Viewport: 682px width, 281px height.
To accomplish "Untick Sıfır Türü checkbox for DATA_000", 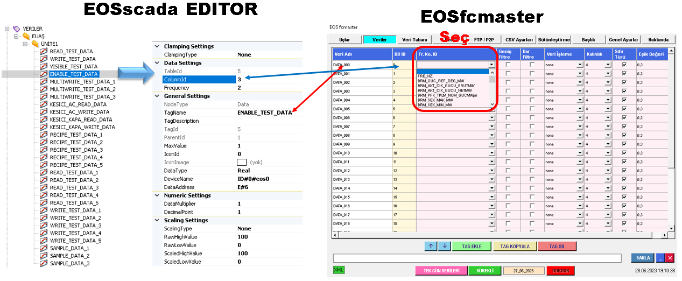I will (x=623, y=65).
